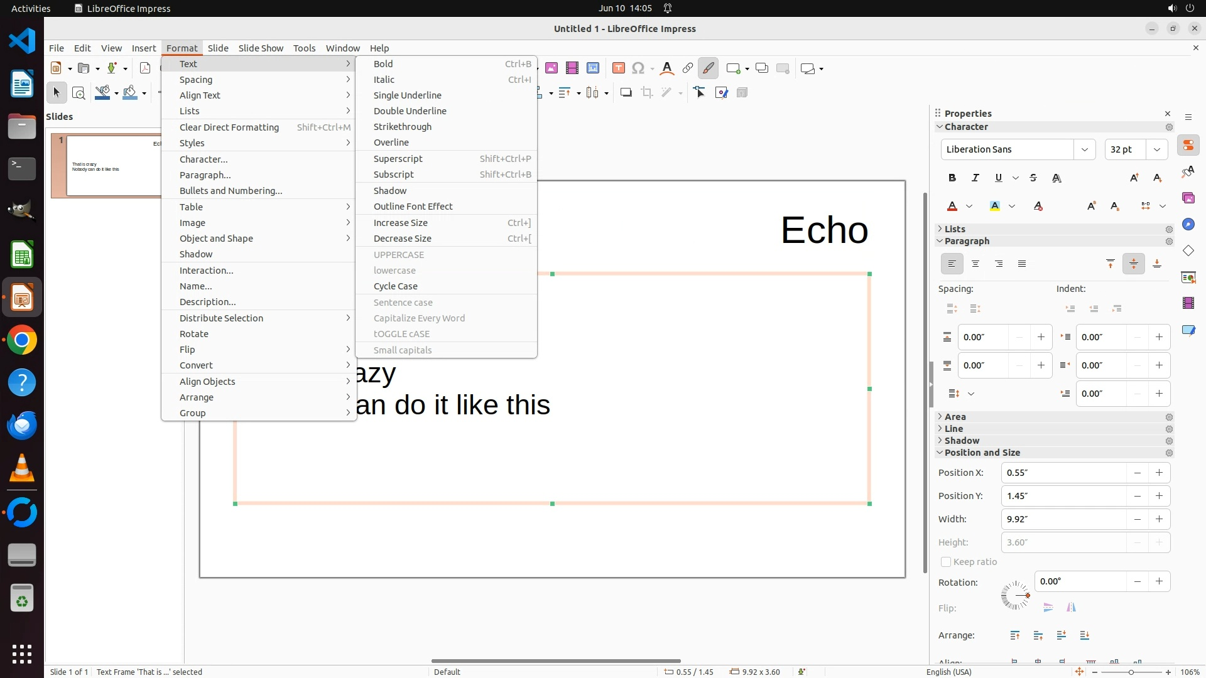Viewport: 1206px width, 678px height.
Task: Select slide 1 thumbnail in Slides panel
Action: (113, 166)
